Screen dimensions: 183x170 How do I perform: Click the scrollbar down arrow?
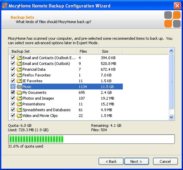pos(171,117)
